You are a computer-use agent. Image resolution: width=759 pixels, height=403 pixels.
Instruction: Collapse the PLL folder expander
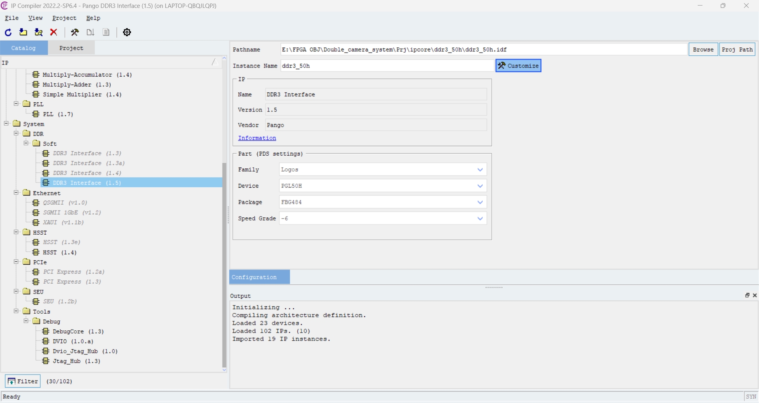click(x=16, y=104)
